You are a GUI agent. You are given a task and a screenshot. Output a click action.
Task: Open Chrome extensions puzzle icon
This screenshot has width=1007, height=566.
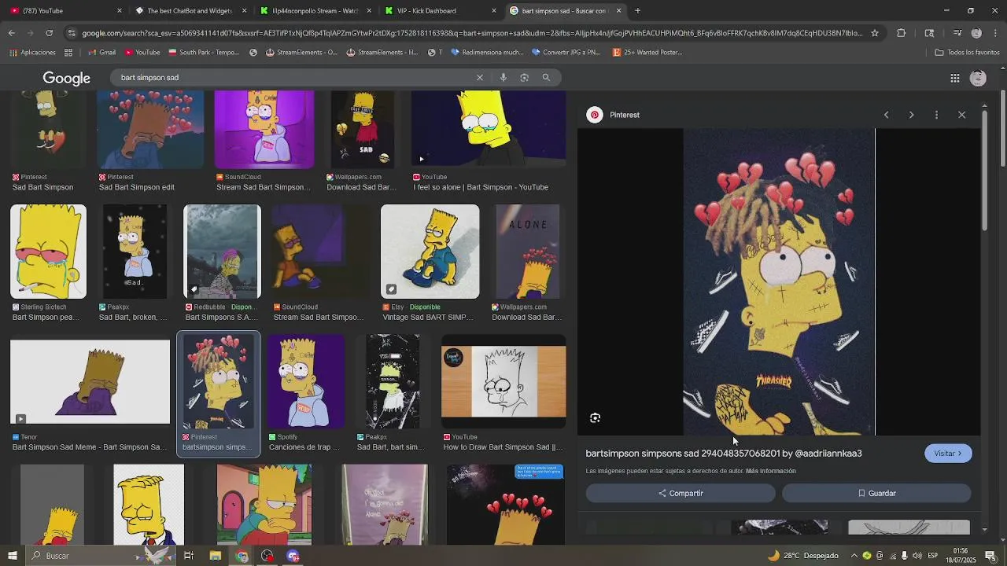902,33
